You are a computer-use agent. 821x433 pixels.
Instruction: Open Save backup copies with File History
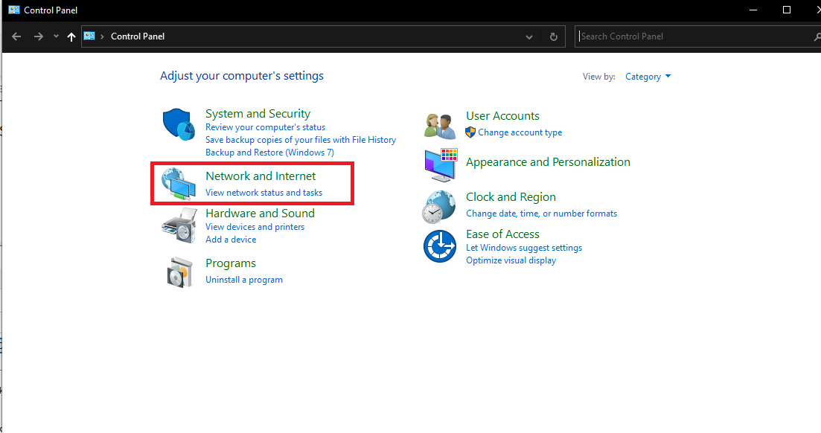click(301, 140)
